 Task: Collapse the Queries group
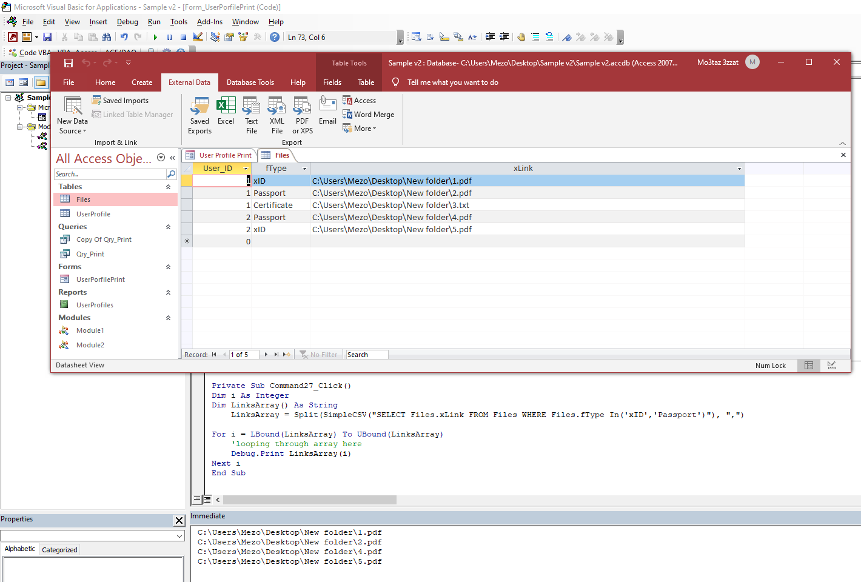click(168, 227)
